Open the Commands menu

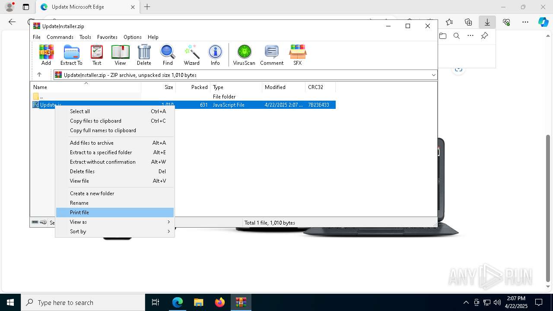(x=60, y=37)
